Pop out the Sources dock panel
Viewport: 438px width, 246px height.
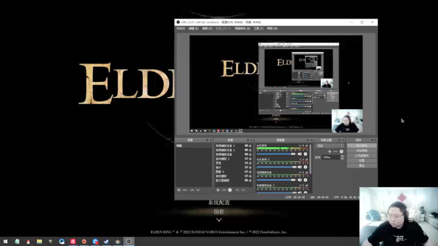click(x=248, y=140)
